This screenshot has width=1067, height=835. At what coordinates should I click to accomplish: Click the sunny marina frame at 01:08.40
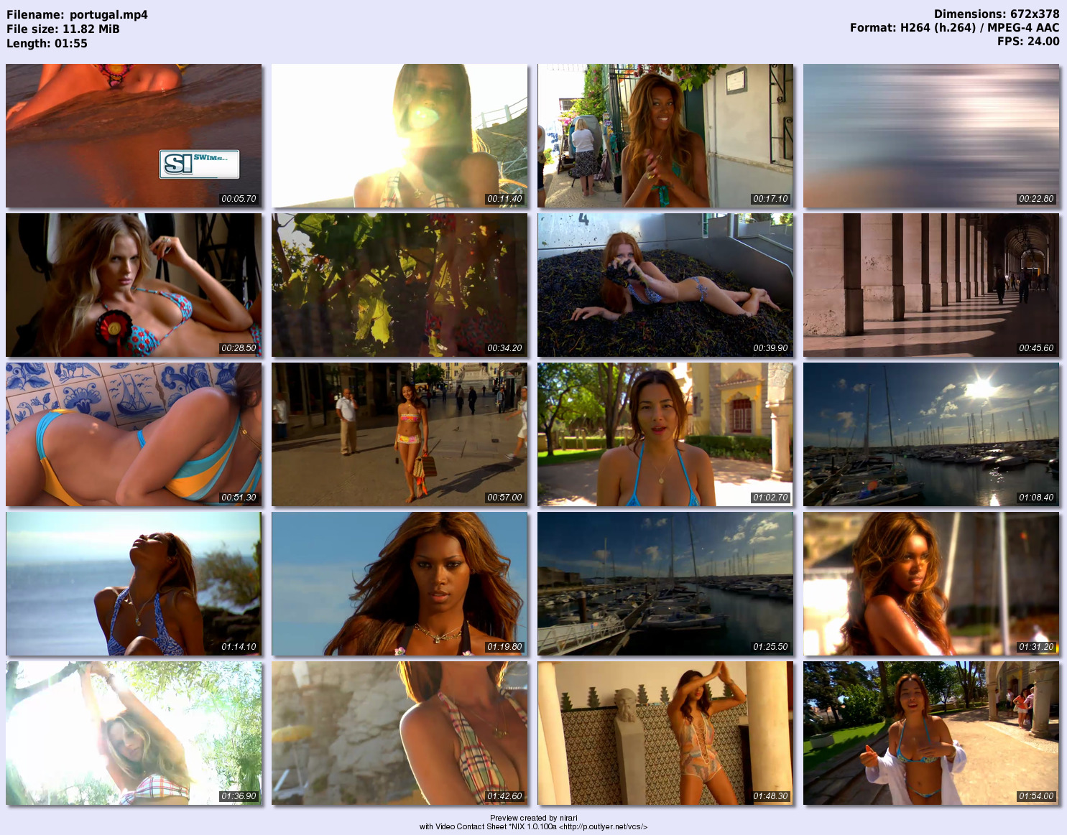[930, 434]
